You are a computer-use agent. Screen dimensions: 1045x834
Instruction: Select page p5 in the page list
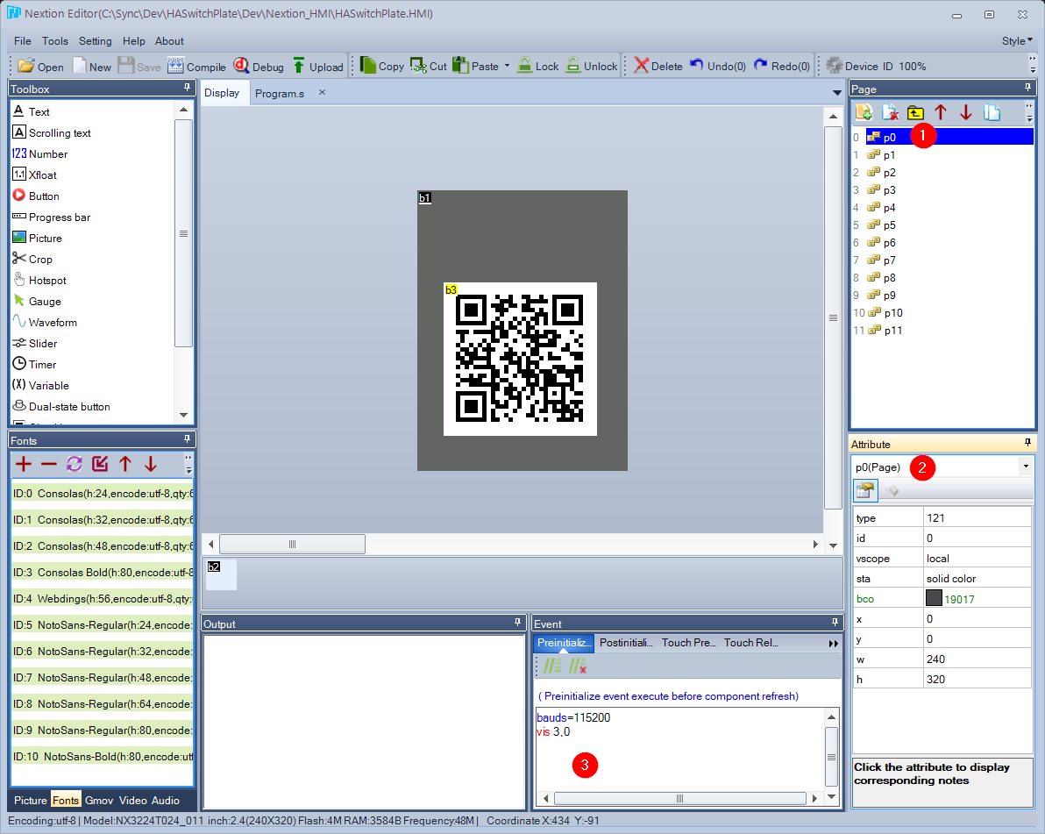889,225
